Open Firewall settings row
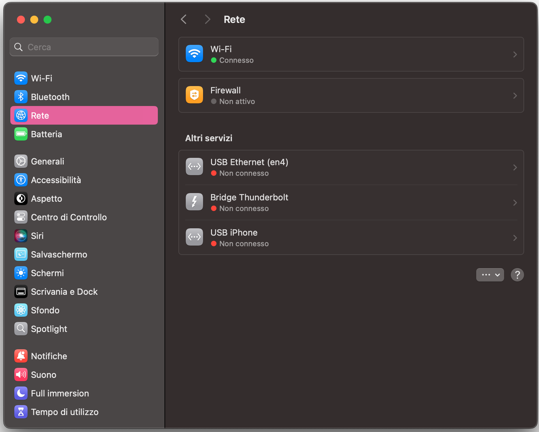This screenshot has width=539, height=432. coord(351,95)
